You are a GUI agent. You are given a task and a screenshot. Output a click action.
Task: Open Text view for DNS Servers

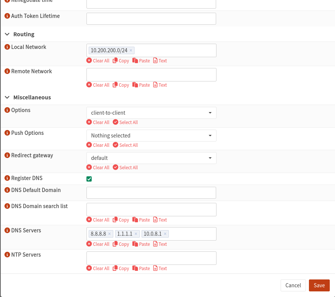pos(160,244)
